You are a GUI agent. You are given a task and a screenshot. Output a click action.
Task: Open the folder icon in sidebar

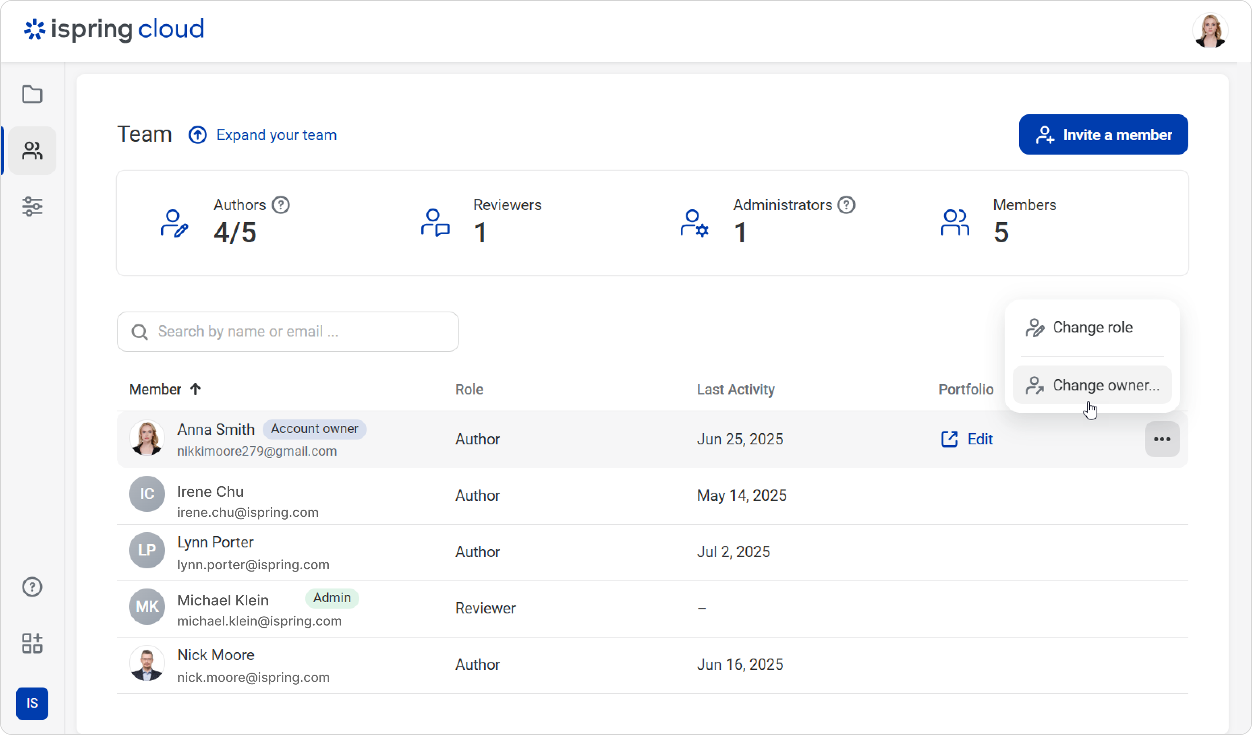click(32, 94)
